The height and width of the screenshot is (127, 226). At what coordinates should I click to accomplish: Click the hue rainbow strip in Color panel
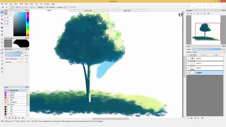pyautogui.click(x=28, y=24)
